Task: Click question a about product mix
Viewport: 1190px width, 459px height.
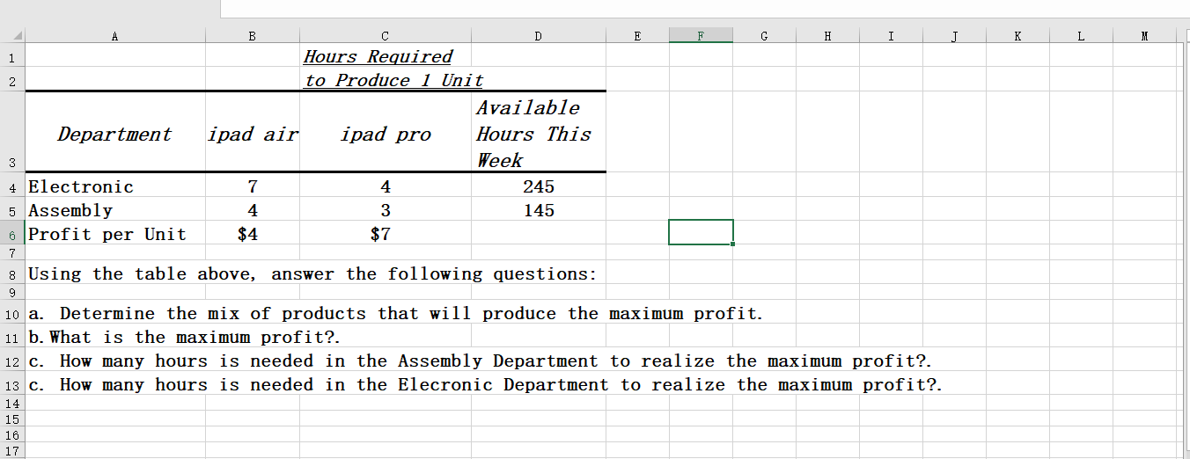Action: (x=396, y=313)
